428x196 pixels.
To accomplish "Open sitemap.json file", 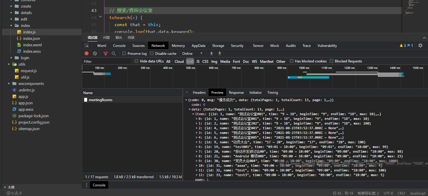I will pos(29,129).
